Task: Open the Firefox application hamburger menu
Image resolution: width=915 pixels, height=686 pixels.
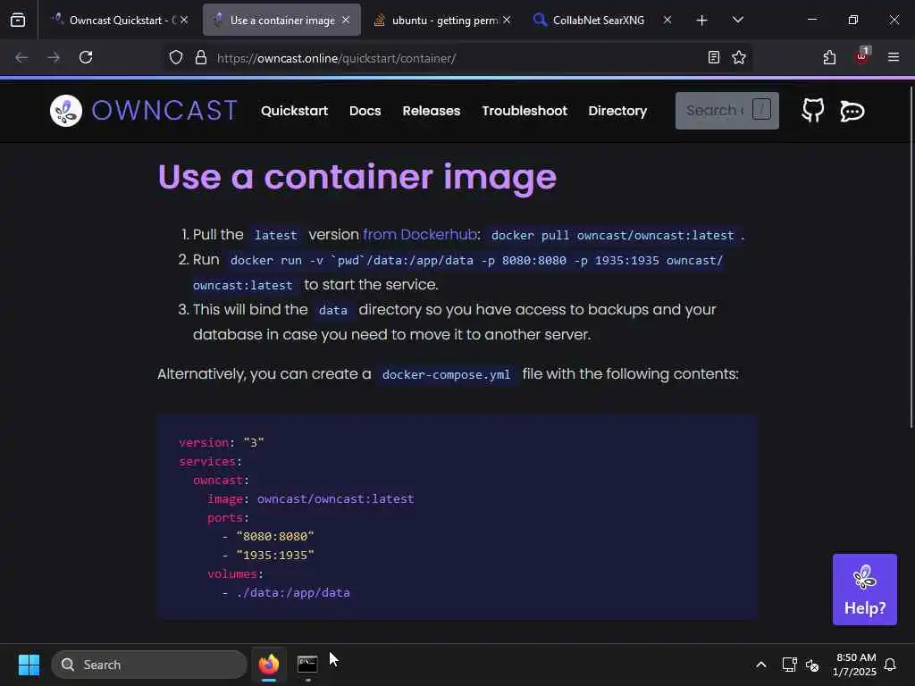Action: [x=894, y=58]
